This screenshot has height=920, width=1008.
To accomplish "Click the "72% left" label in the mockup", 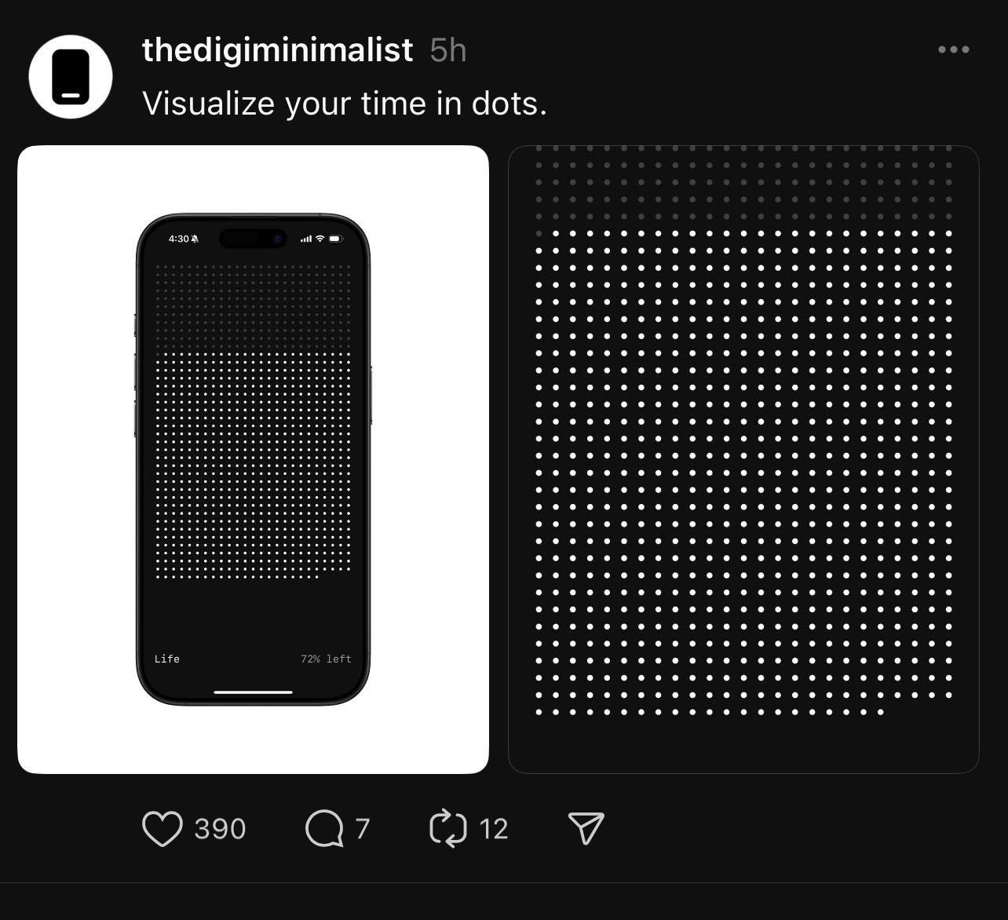I will point(326,659).
